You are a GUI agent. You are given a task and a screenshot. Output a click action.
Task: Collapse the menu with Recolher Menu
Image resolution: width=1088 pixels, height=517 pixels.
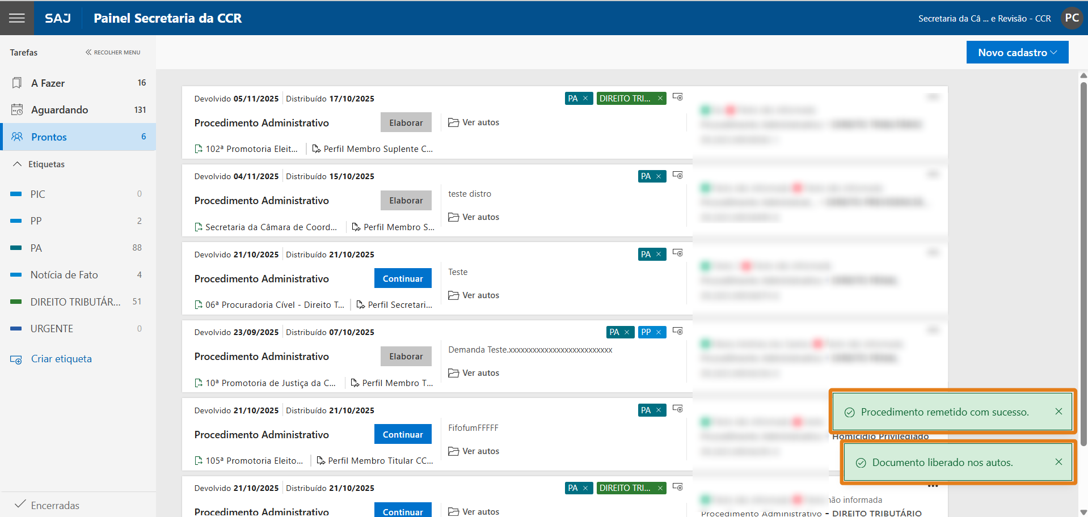[x=113, y=52]
